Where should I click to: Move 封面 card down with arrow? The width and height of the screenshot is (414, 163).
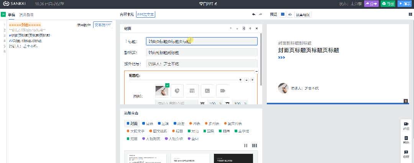[237, 28]
